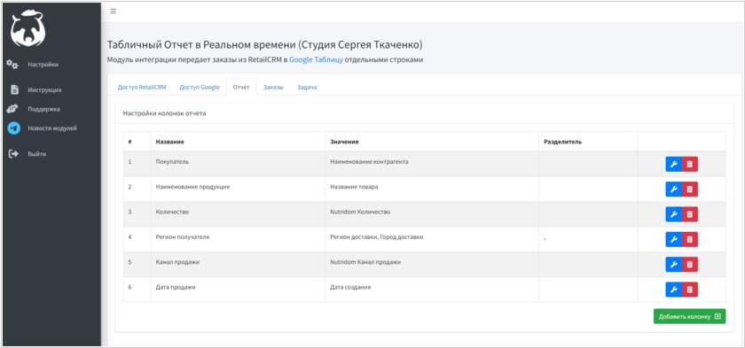The height and width of the screenshot is (348, 745).
Task: Edit the Покупатель column with wrench icon
Action: [x=673, y=164]
